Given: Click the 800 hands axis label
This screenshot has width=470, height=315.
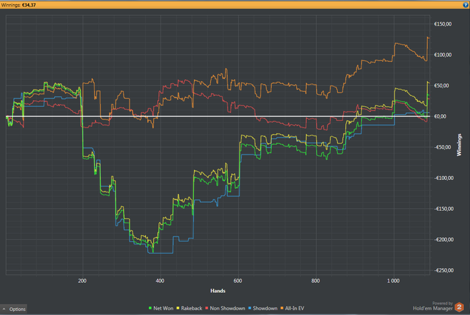Looking at the screenshot, I should pos(316,281).
